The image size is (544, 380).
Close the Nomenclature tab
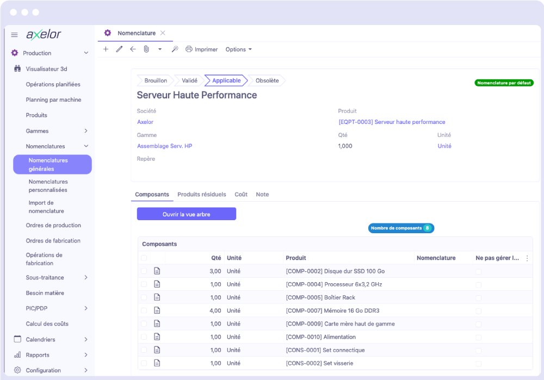click(163, 33)
